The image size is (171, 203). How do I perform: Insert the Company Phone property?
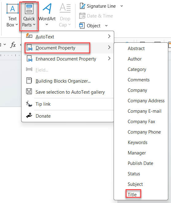point(141,132)
